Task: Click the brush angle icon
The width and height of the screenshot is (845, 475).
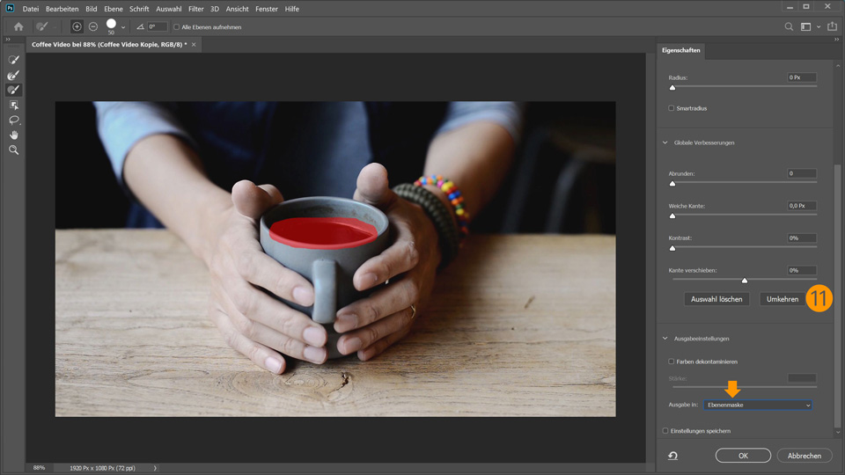Action: [140, 26]
